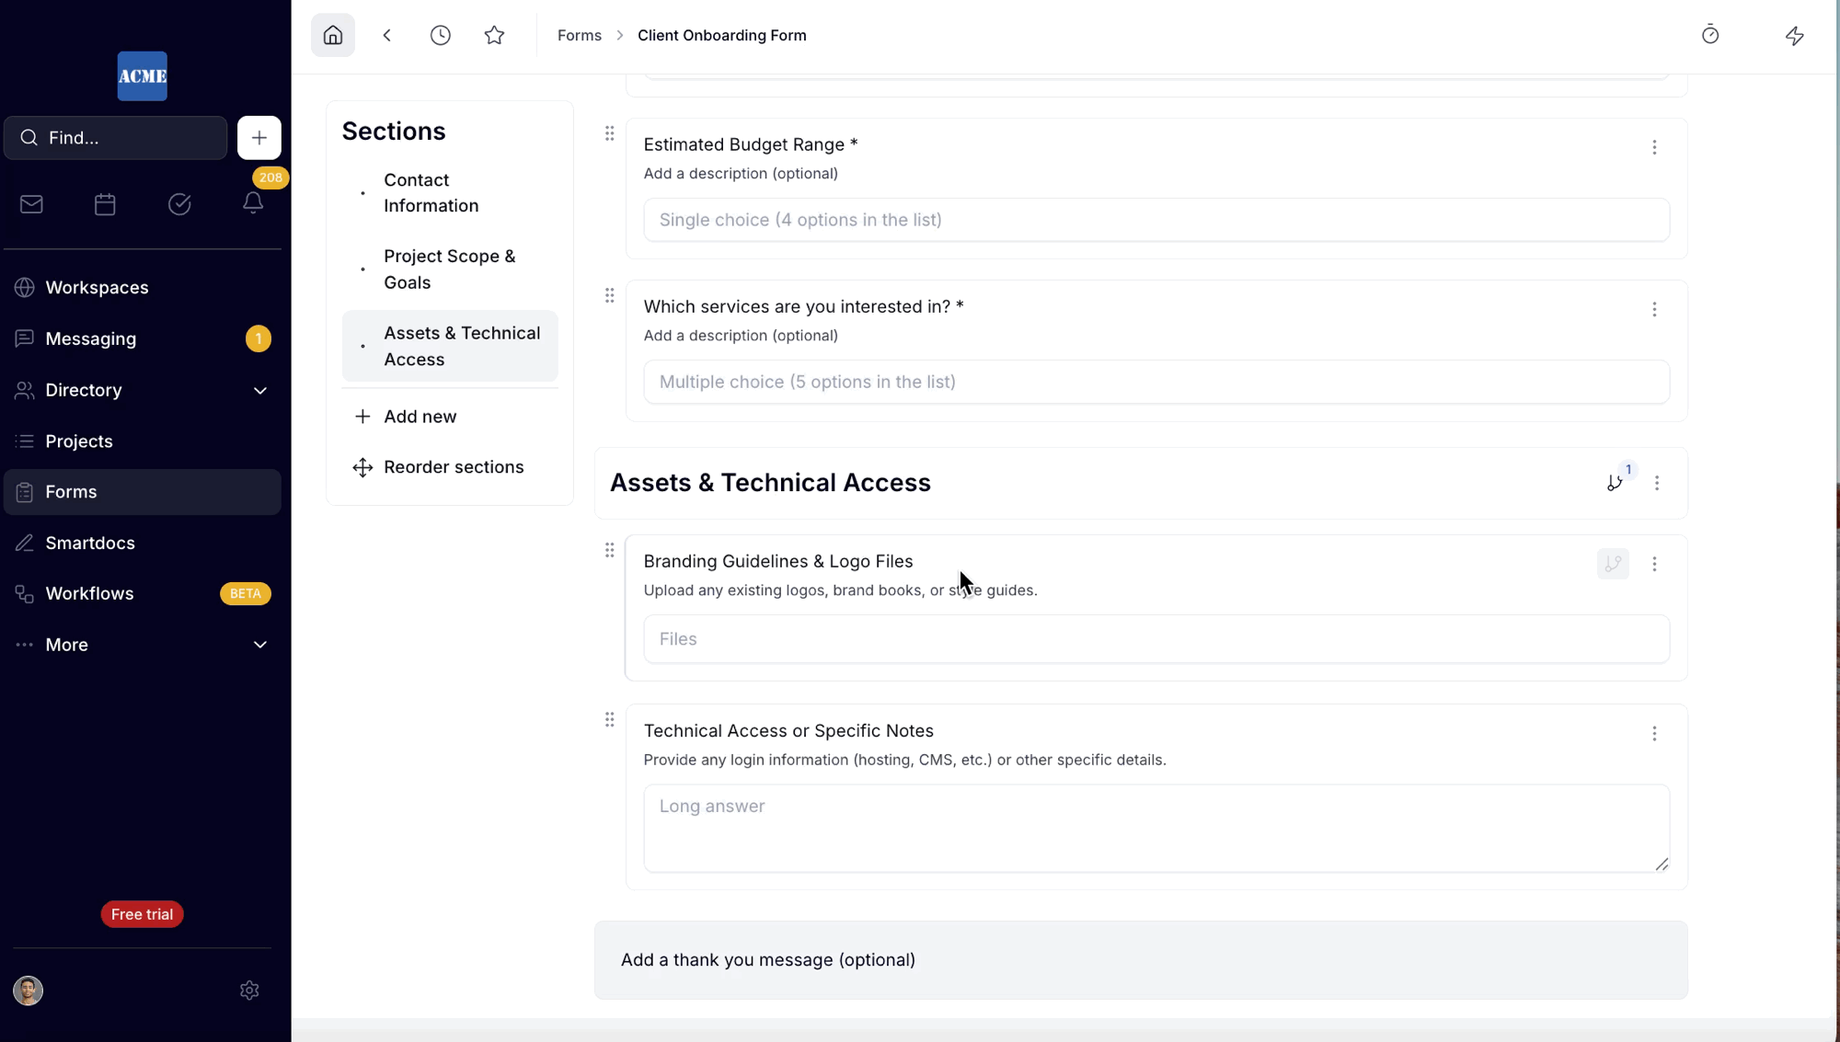The image size is (1840, 1042).
Task: Expand the Directory menu chevron
Action: [260, 391]
